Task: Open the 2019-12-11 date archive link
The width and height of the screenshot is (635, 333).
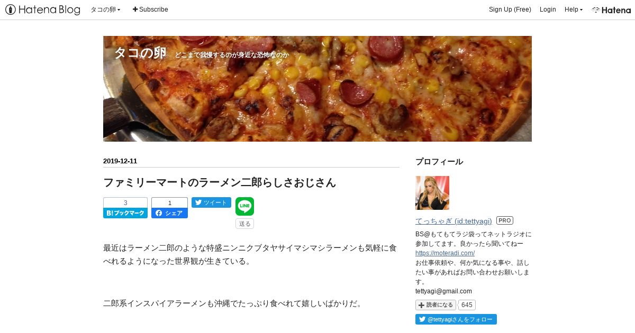Action: (120, 161)
